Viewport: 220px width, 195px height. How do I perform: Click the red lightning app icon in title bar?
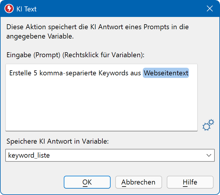[x=9, y=9]
